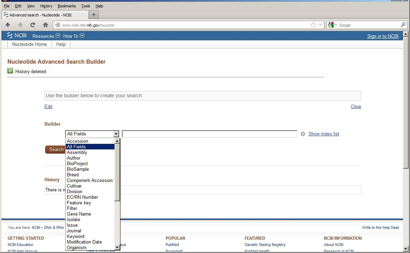The image size is (410, 253).
Task: Open the History menu in menu bar
Action: point(46,6)
